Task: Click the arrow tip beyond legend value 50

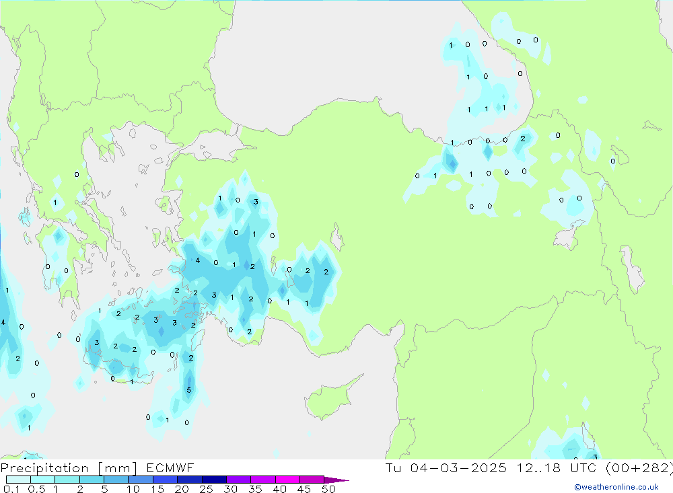Action: 336,480
